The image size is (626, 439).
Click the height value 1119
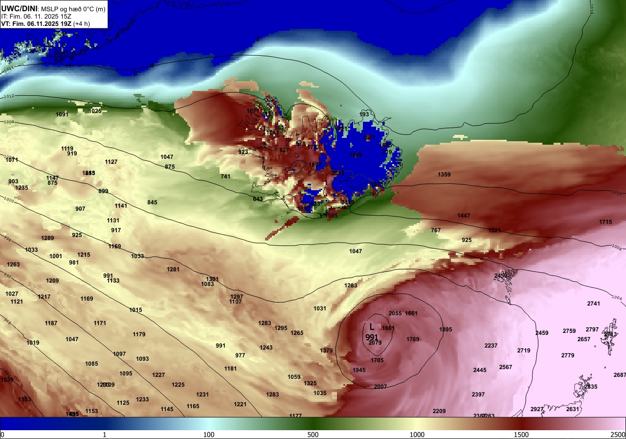(67, 149)
